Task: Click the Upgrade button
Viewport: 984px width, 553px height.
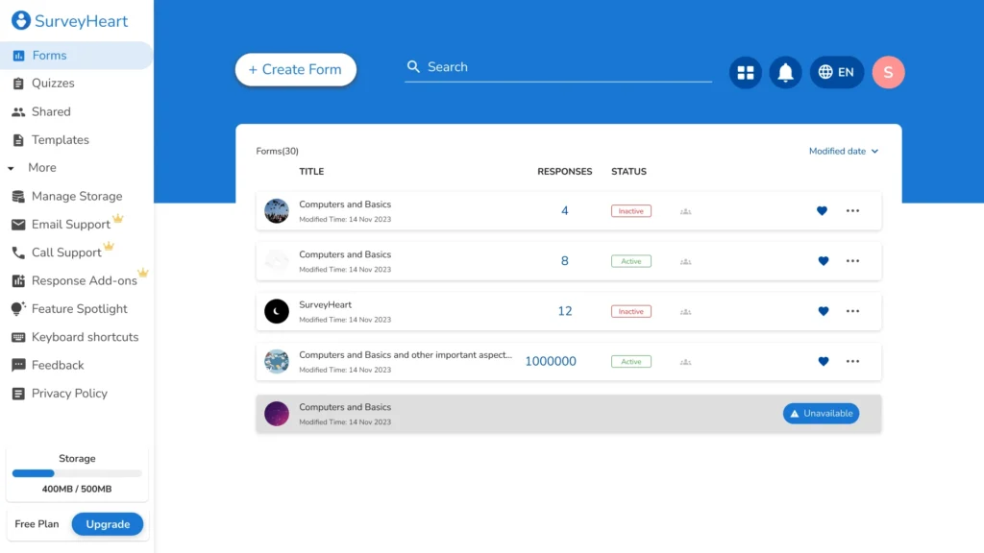Action: point(108,524)
